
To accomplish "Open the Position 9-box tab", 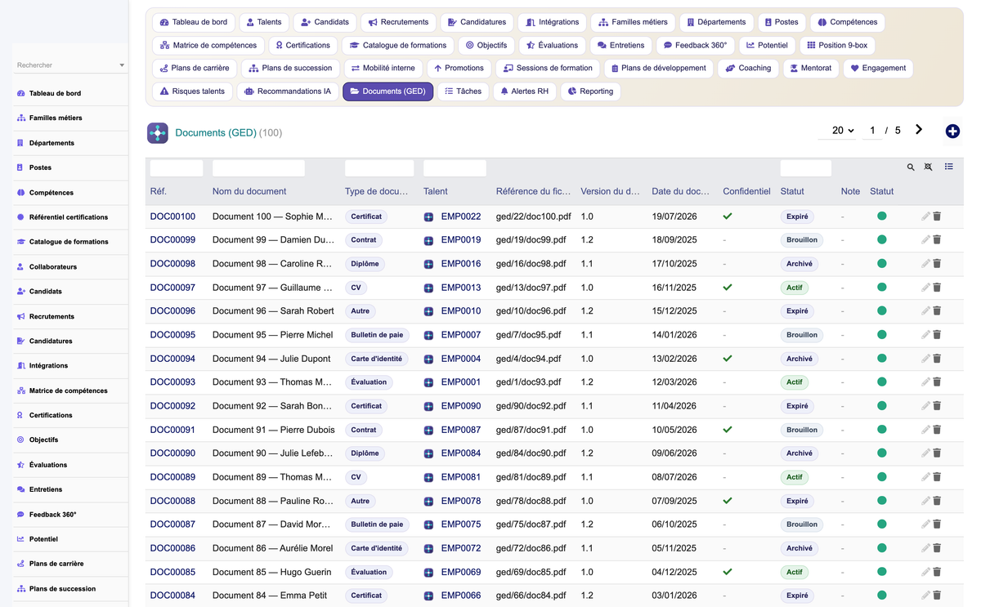I will coord(836,45).
